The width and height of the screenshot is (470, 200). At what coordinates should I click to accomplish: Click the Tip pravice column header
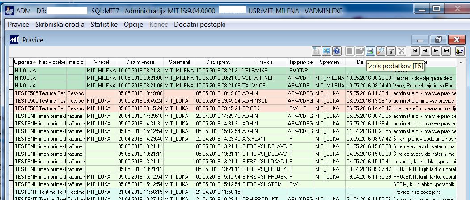point(301,62)
